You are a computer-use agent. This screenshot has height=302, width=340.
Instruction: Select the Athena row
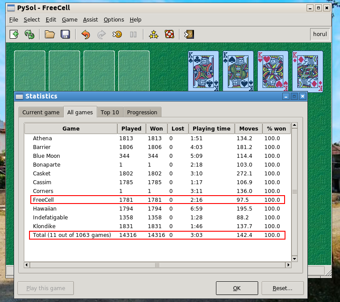(157, 138)
